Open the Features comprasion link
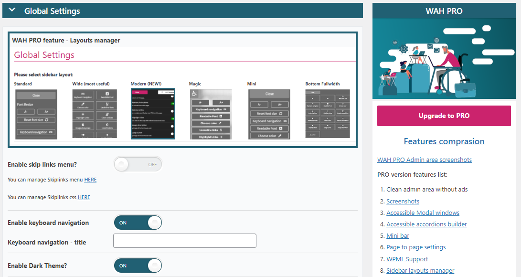 444,141
